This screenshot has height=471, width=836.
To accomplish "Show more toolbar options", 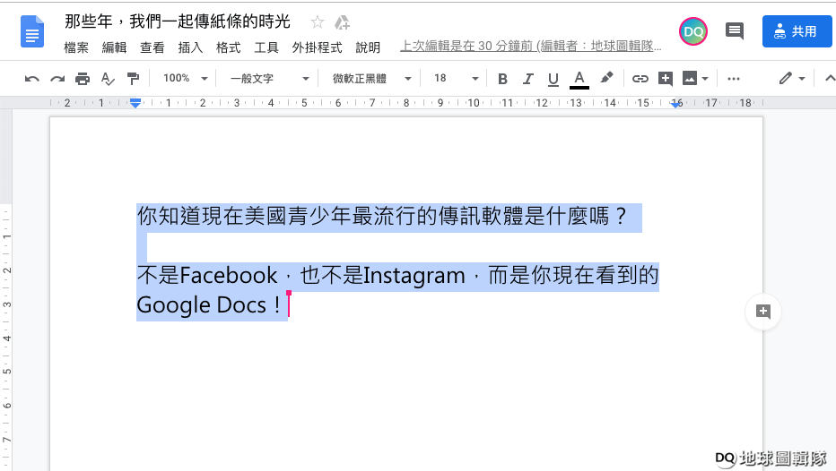I will click(734, 79).
